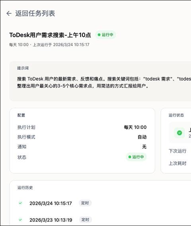Click the 自动 execution mode value
This screenshot has width=191, height=226.
pos(142,137)
